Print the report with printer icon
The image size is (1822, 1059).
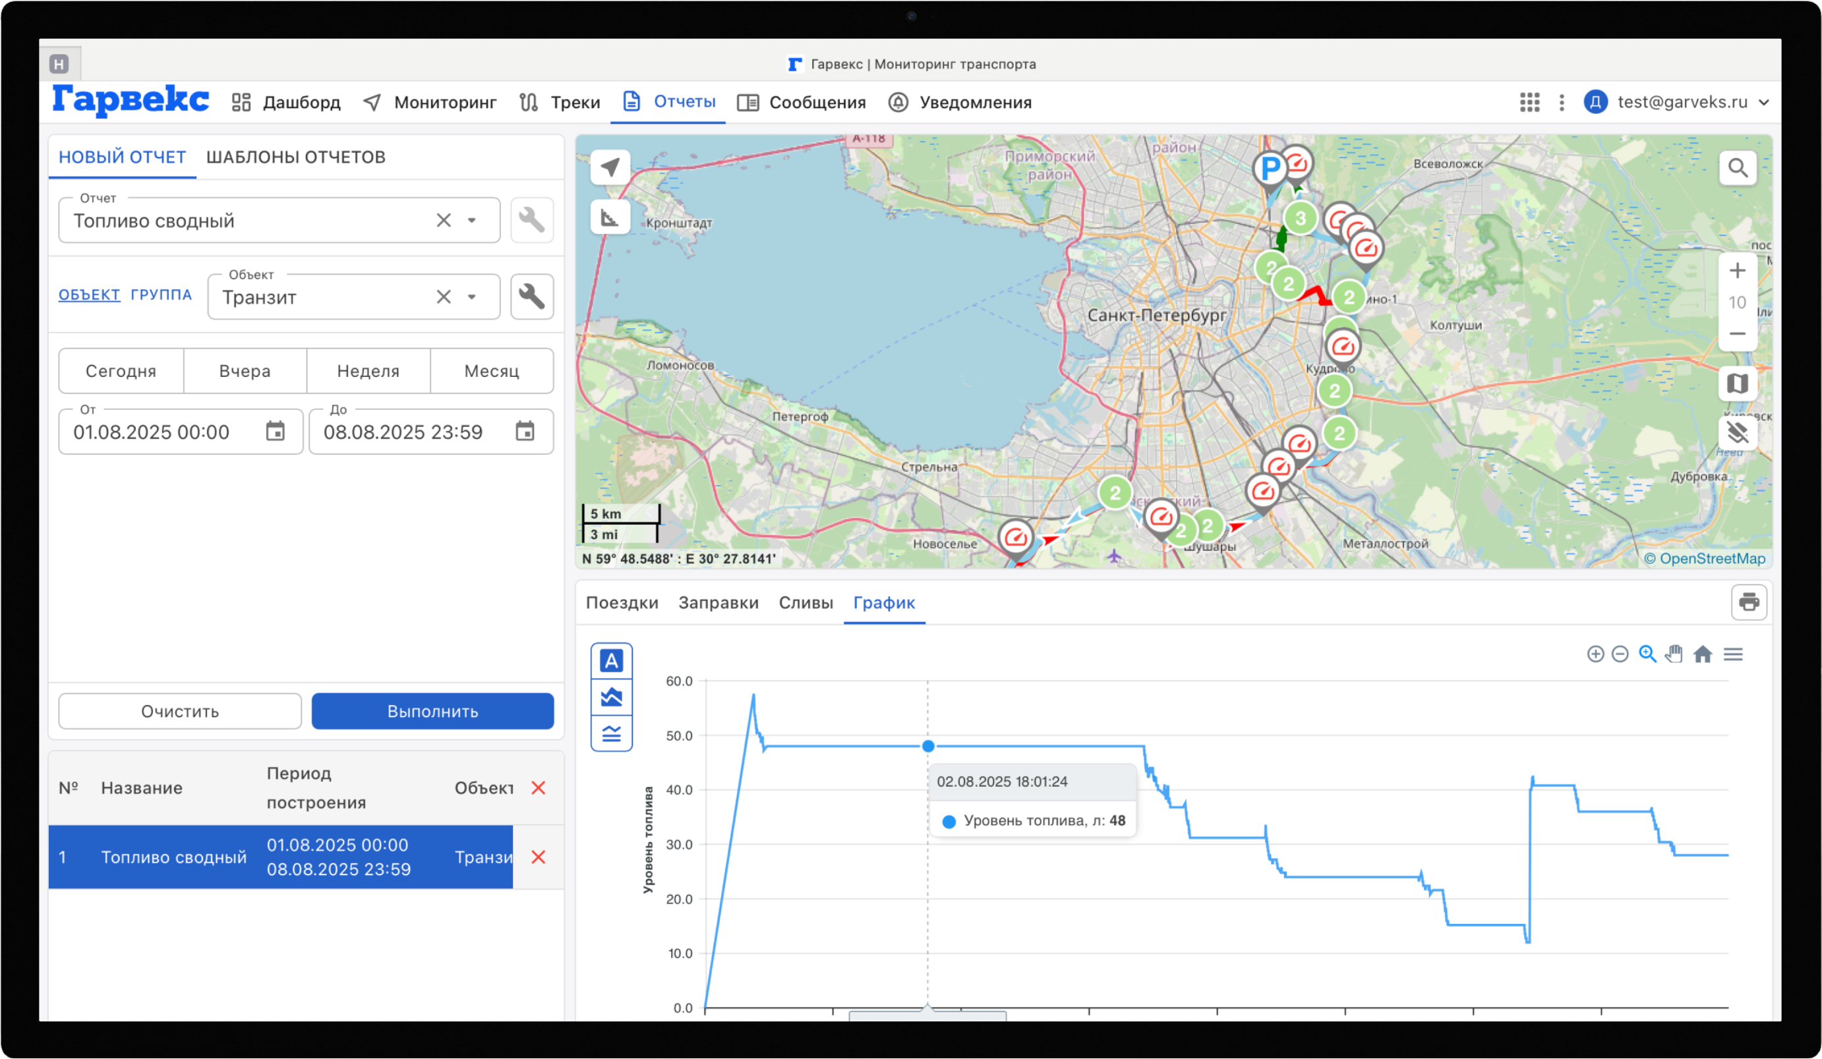[x=1748, y=602]
